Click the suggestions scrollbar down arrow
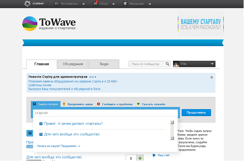The height and width of the screenshot is (161, 244). [x=172, y=138]
